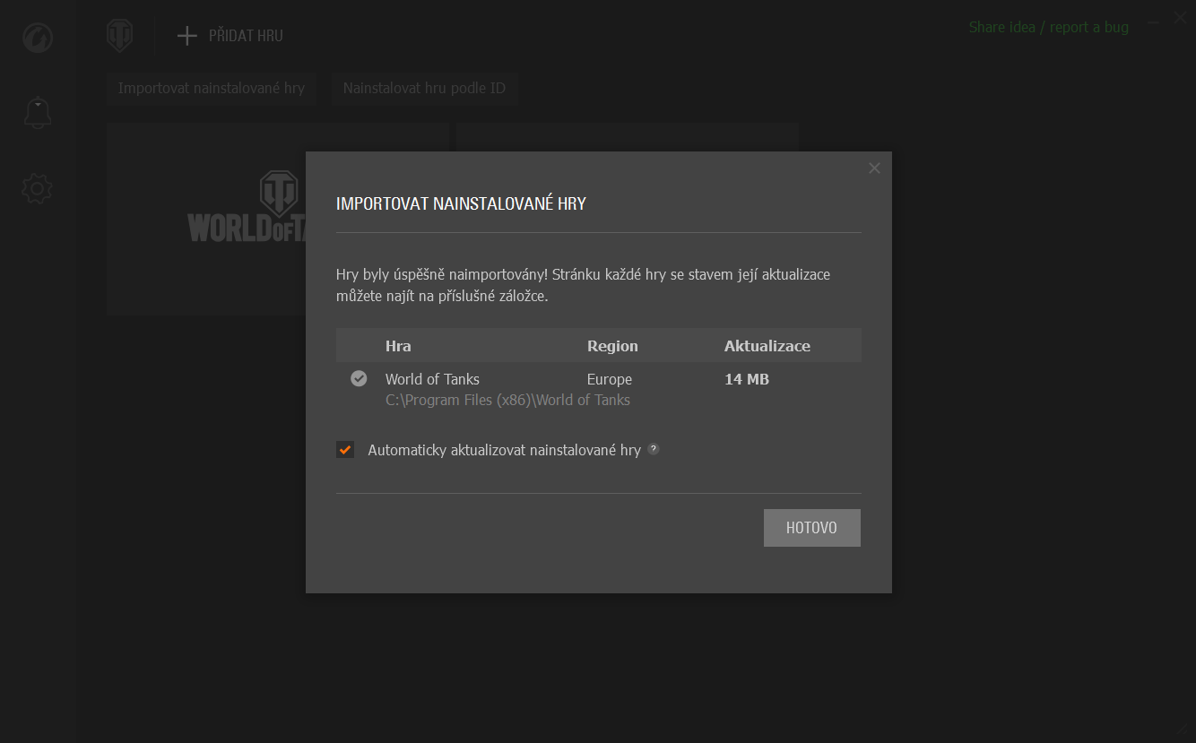Click Nainstalovat hru podle ID button
Viewport: 1196px width, 743px height.
(x=424, y=88)
